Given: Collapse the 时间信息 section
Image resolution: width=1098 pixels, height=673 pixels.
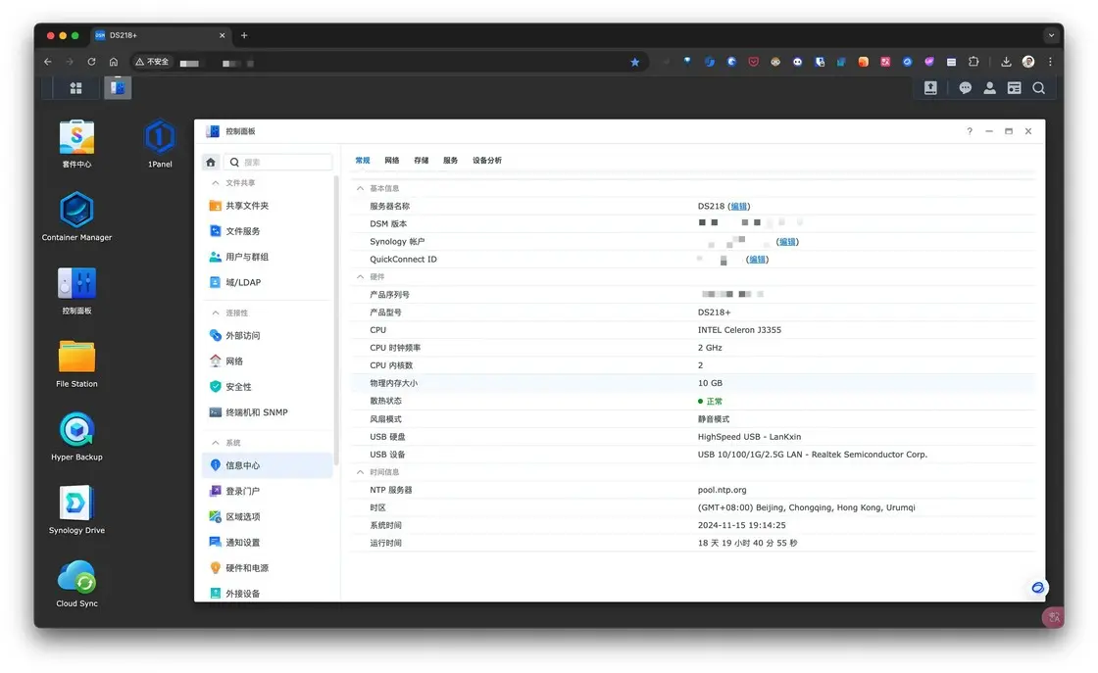Looking at the screenshot, I should [360, 472].
